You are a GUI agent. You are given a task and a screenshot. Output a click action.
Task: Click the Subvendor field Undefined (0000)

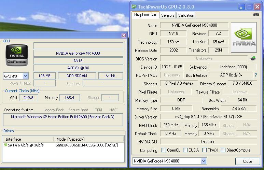click(233, 67)
